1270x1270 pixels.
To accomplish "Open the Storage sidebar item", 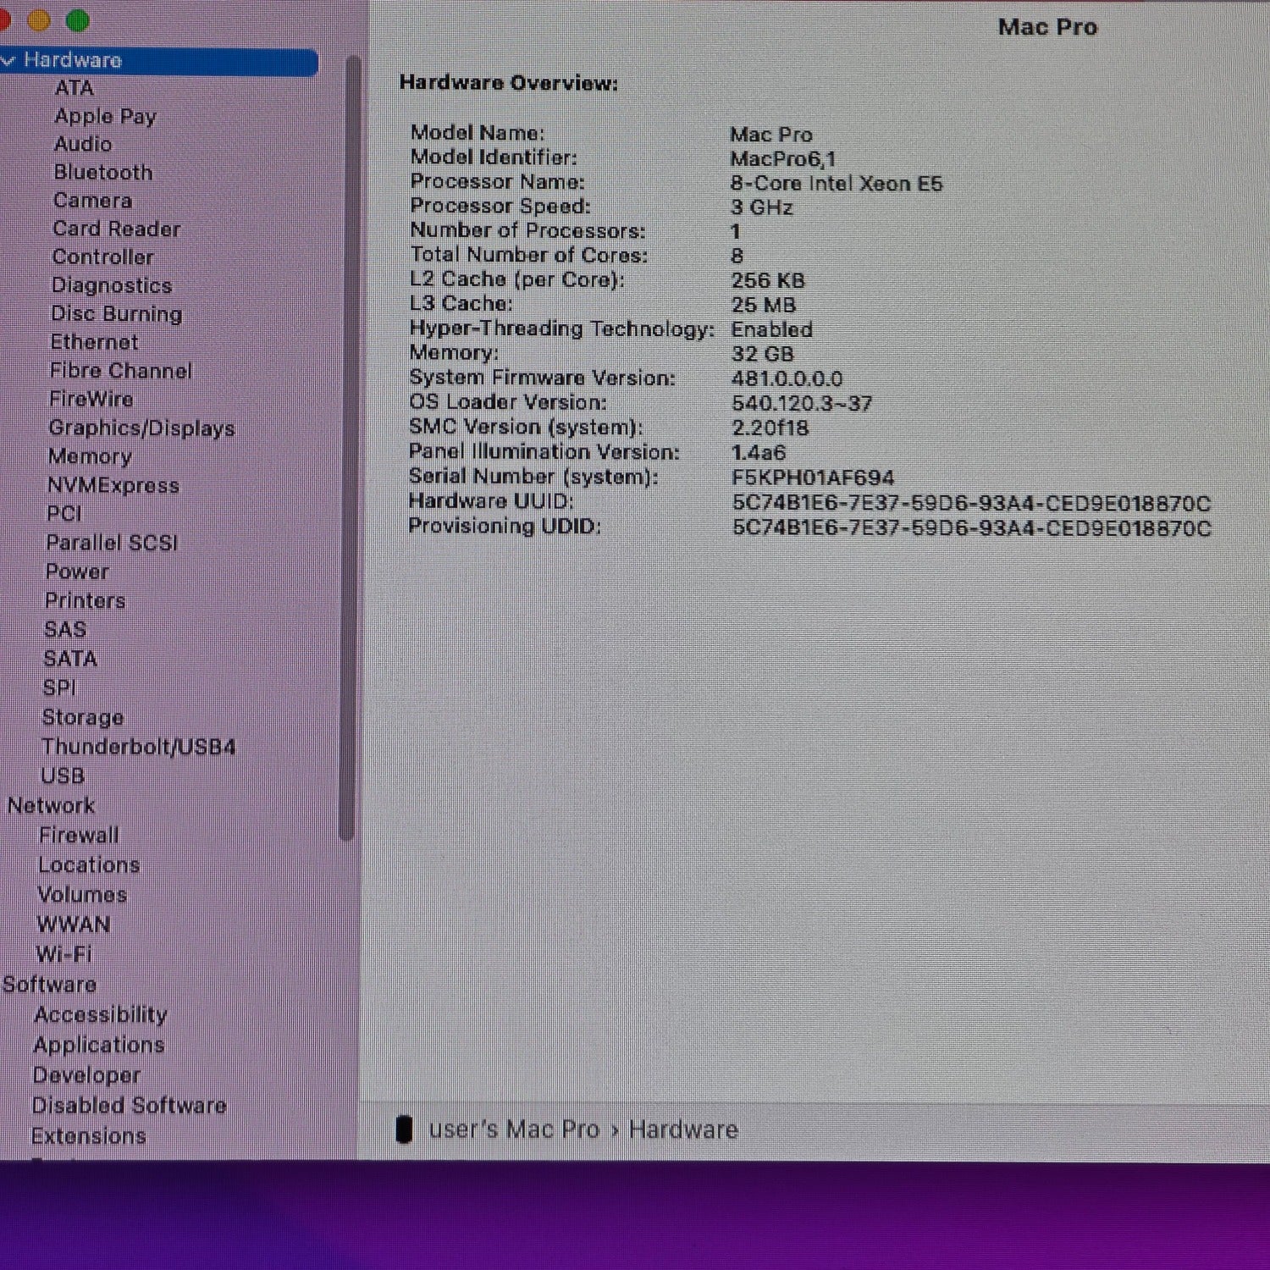I will click(x=83, y=717).
